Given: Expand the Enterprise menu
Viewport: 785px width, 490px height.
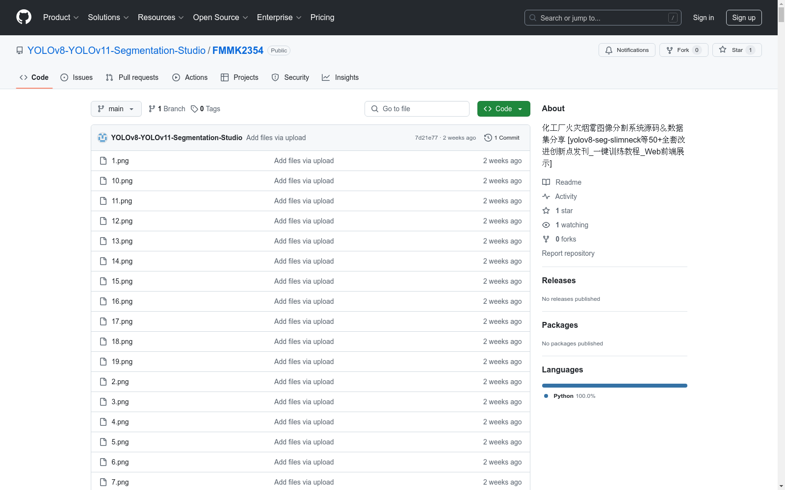Looking at the screenshot, I should click(x=279, y=18).
